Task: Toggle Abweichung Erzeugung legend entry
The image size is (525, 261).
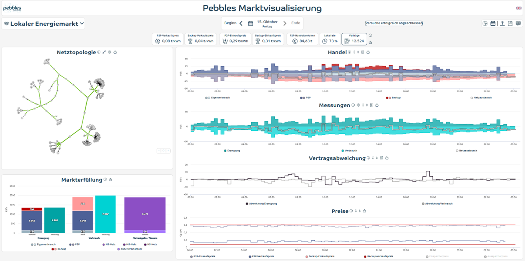Action: pyautogui.click(x=262, y=204)
